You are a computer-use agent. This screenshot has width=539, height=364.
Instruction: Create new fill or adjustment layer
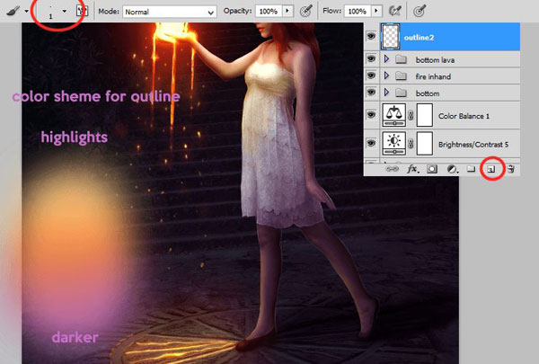point(452,169)
